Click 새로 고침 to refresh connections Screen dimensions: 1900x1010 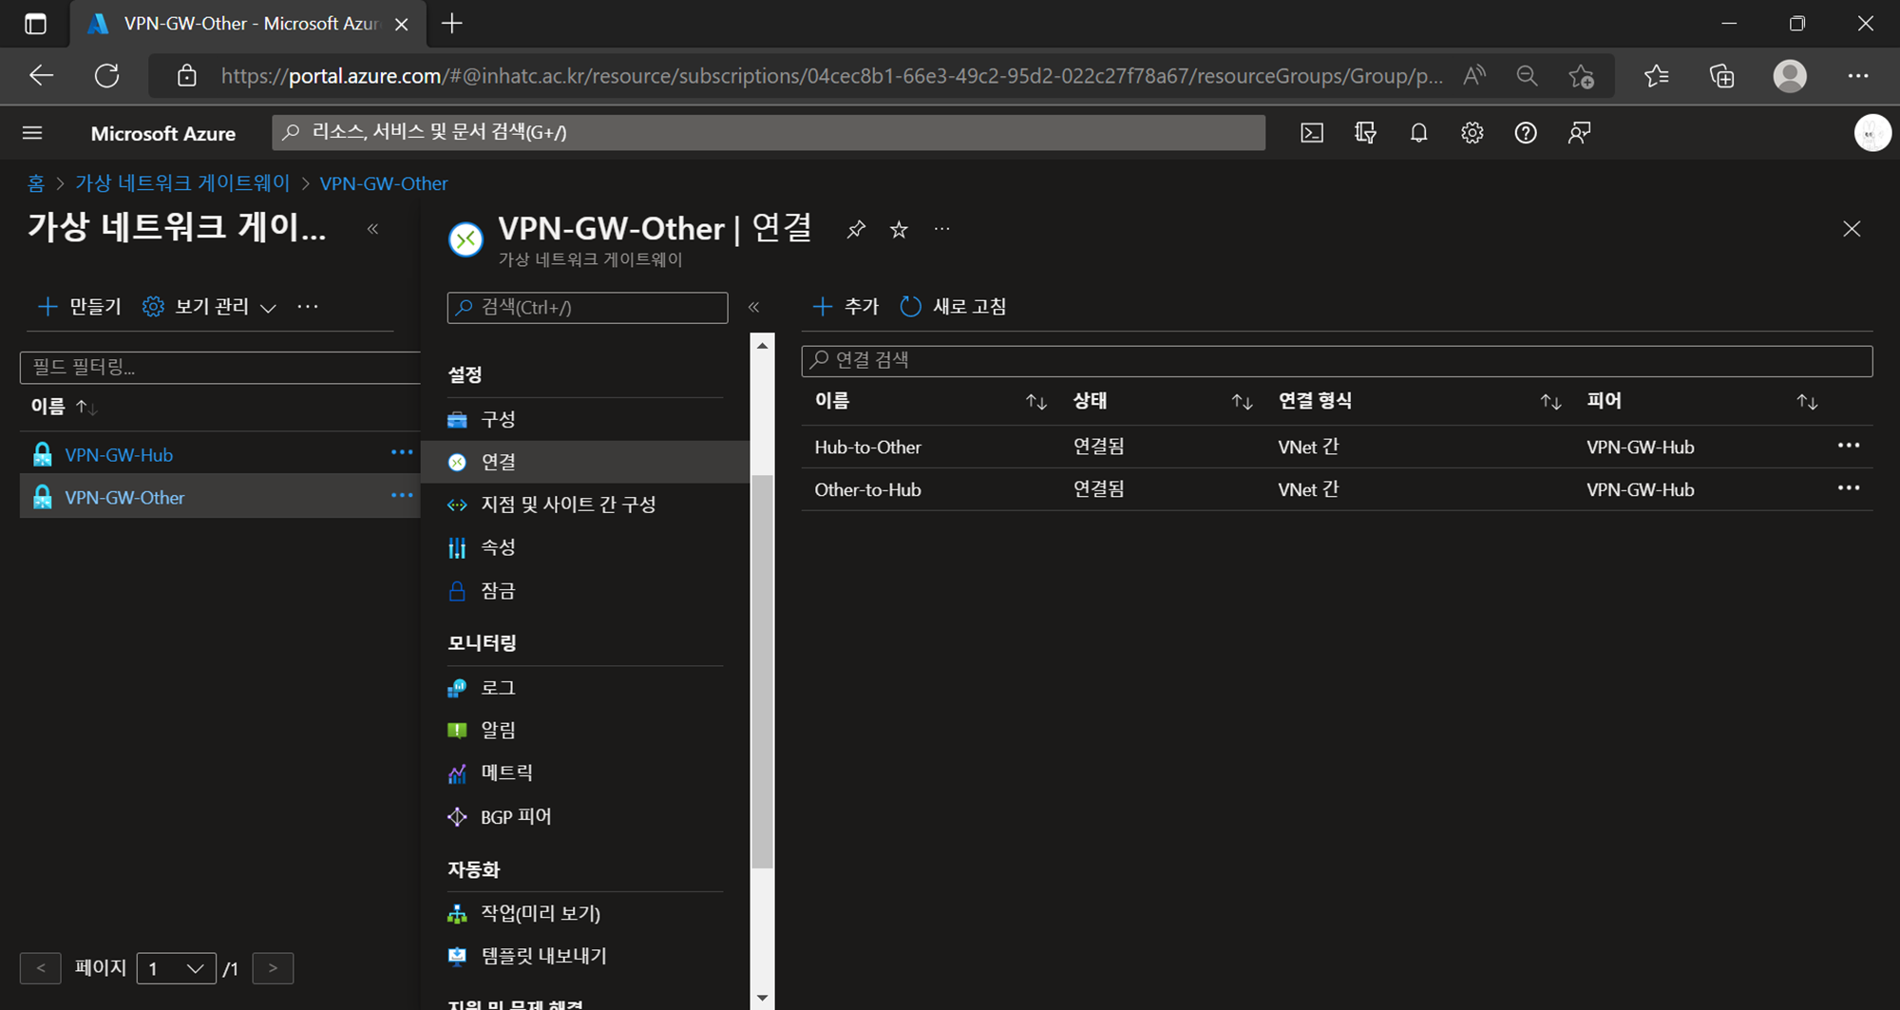click(x=953, y=307)
